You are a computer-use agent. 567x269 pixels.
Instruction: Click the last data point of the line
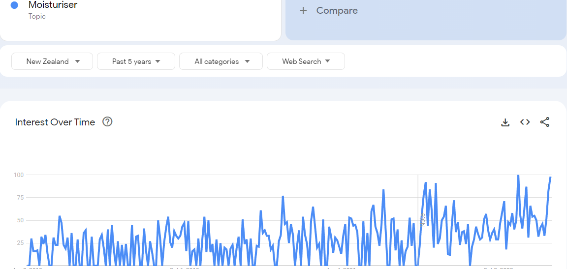pyautogui.click(x=550, y=178)
